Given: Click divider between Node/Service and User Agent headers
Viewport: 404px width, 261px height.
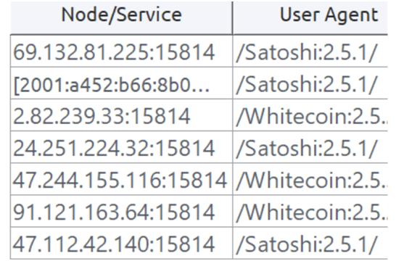Looking at the screenshot, I should coord(232,17).
